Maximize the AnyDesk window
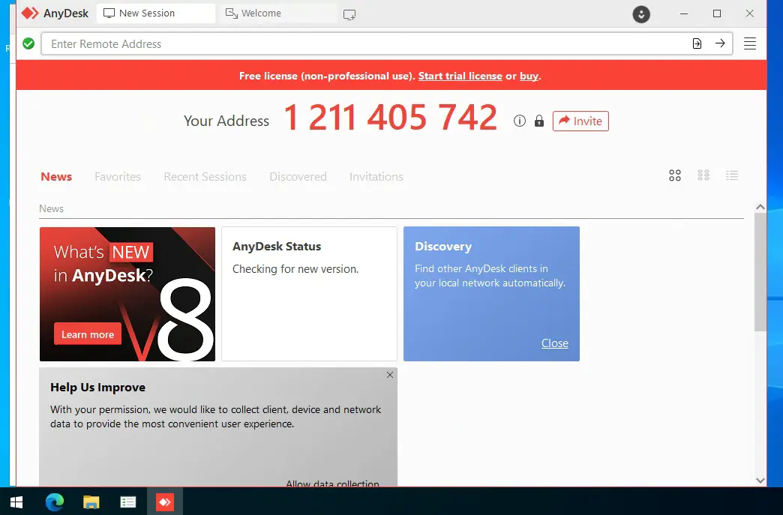This screenshot has height=515, width=783. point(717,13)
